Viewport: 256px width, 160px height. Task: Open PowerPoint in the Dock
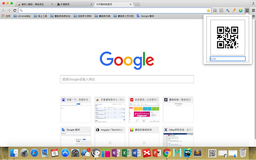(x=157, y=153)
